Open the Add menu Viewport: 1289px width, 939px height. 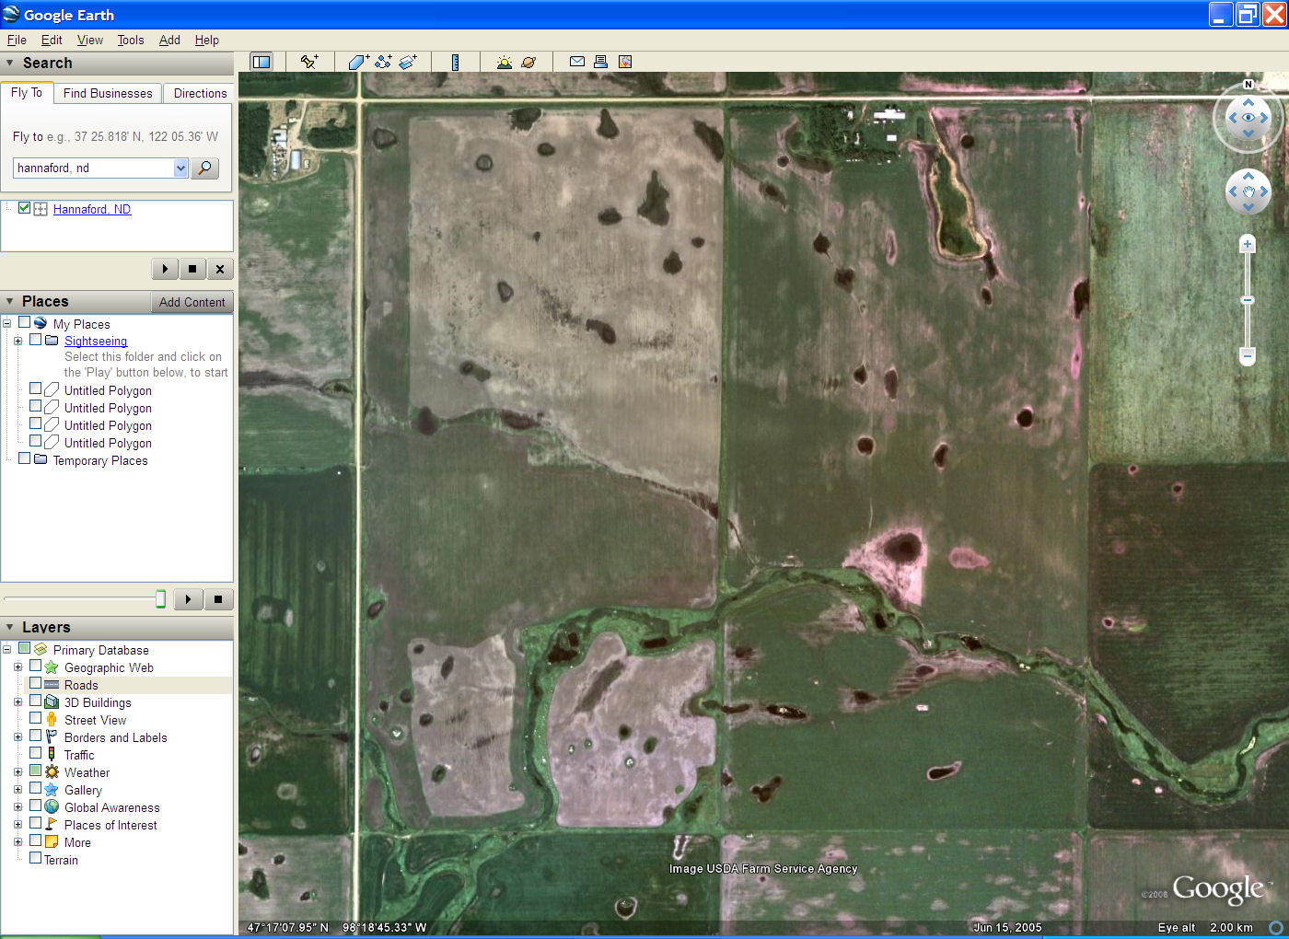coord(169,40)
